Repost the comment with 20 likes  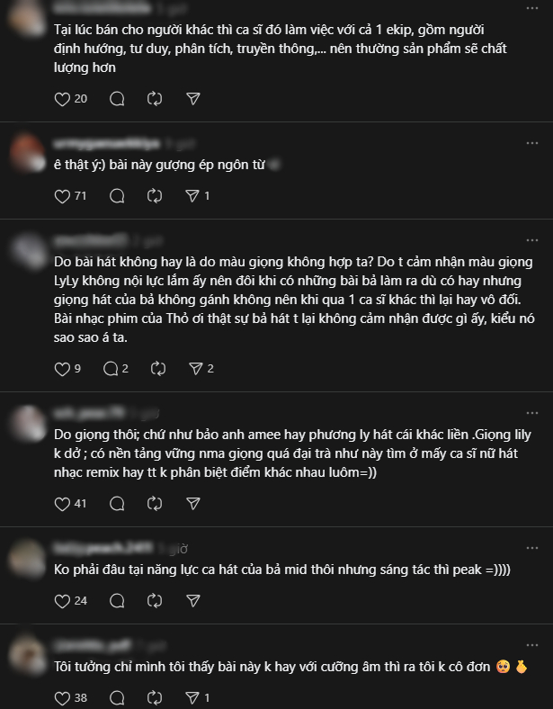[x=154, y=98]
